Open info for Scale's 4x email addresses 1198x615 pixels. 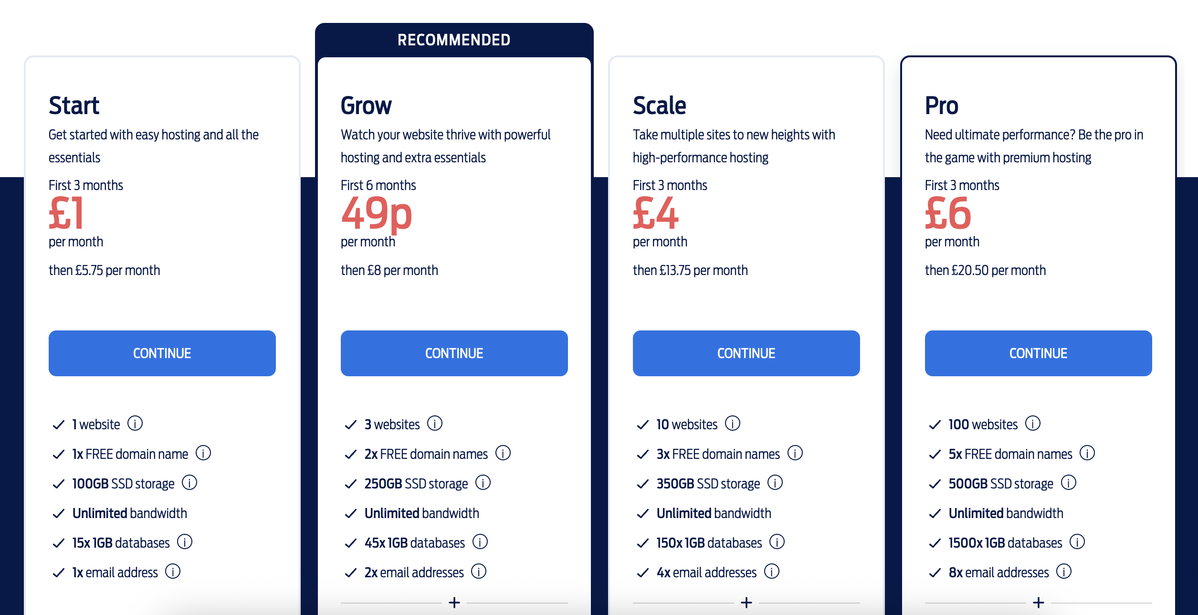click(772, 572)
